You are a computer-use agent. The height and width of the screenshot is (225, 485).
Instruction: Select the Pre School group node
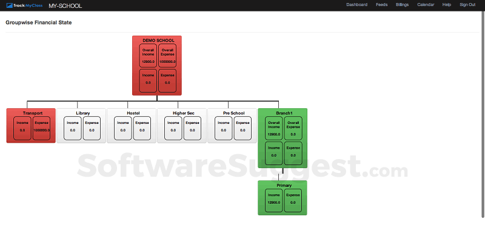coord(232,126)
